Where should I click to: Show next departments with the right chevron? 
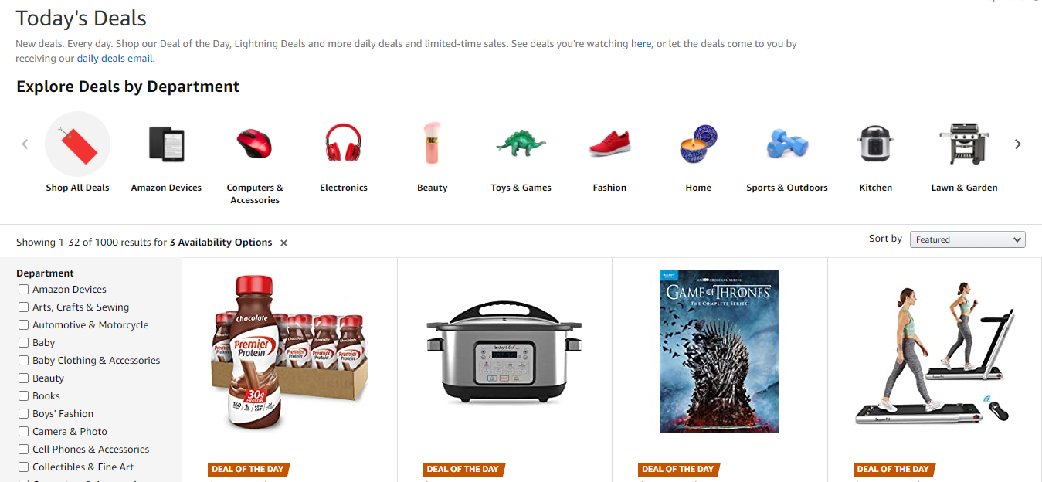(1017, 144)
